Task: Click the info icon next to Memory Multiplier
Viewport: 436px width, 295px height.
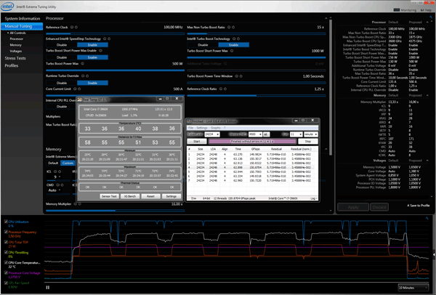Action: [x=76, y=204]
